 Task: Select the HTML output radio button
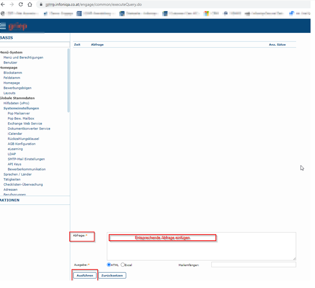(109, 265)
